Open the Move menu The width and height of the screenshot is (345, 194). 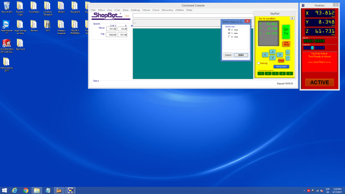coord(101,10)
